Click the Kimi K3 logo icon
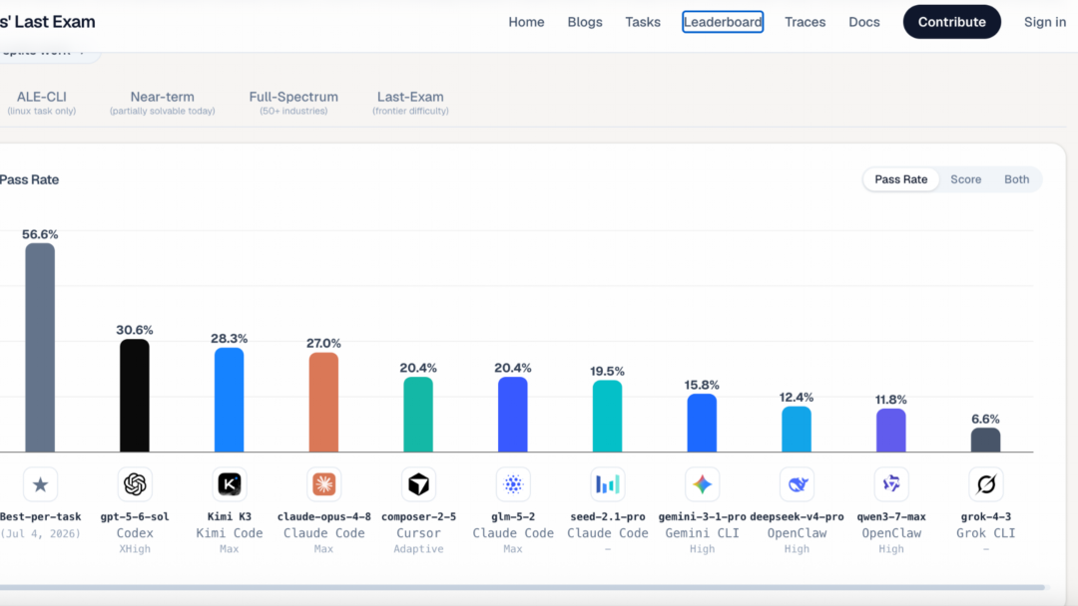Screen dimensions: 1078x606 pyautogui.click(x=229, y=484)
